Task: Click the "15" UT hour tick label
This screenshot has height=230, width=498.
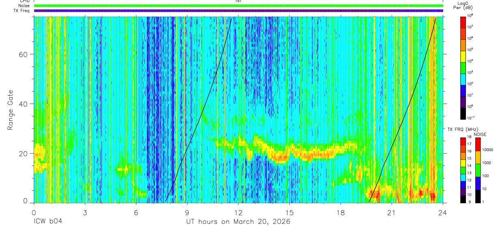Action: click(x=290, y=212)
